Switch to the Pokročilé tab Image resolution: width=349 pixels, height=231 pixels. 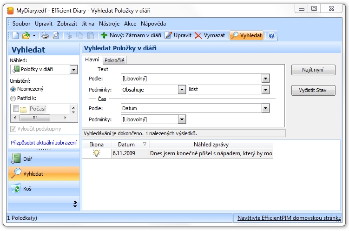[x=114, y=60]
